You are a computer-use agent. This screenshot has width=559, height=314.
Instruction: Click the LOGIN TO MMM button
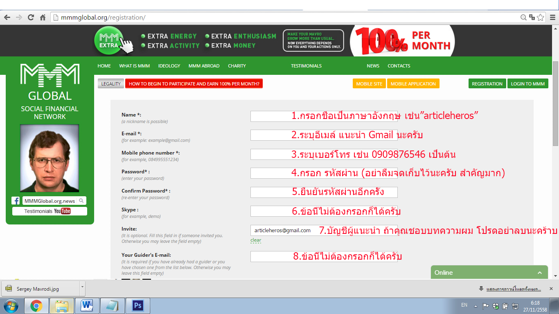click(x=528, y=84)
